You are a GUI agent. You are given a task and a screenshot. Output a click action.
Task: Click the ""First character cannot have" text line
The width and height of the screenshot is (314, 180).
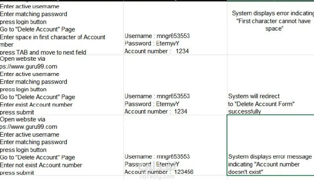pos(274,21)
